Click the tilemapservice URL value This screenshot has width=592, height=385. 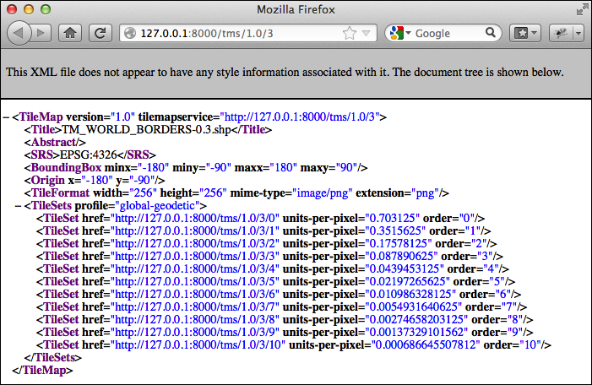tap(300, 117)
